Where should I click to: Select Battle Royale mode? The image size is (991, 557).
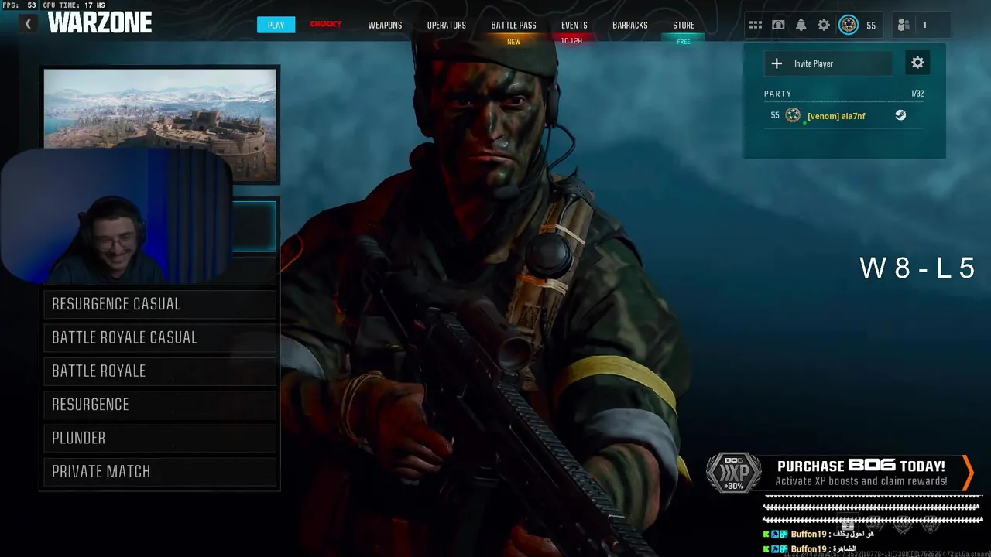(160, 371)
